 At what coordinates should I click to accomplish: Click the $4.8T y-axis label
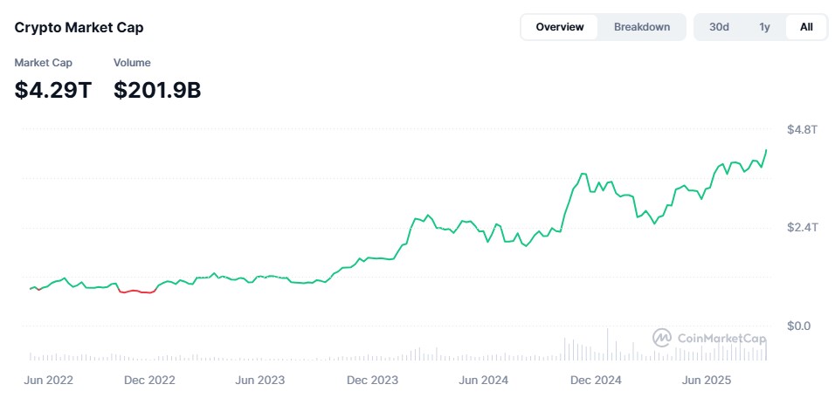(800, 130)
